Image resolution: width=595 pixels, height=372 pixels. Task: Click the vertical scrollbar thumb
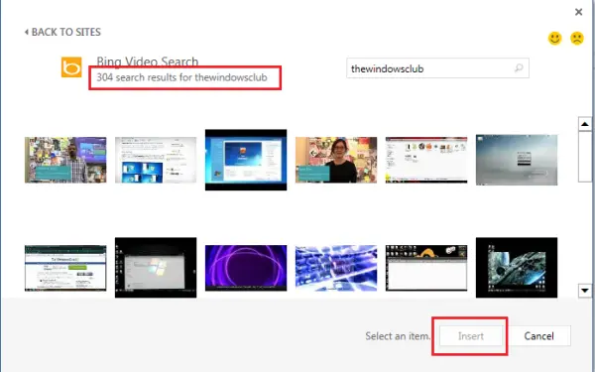pyautogui.click(x=585, y=157)
